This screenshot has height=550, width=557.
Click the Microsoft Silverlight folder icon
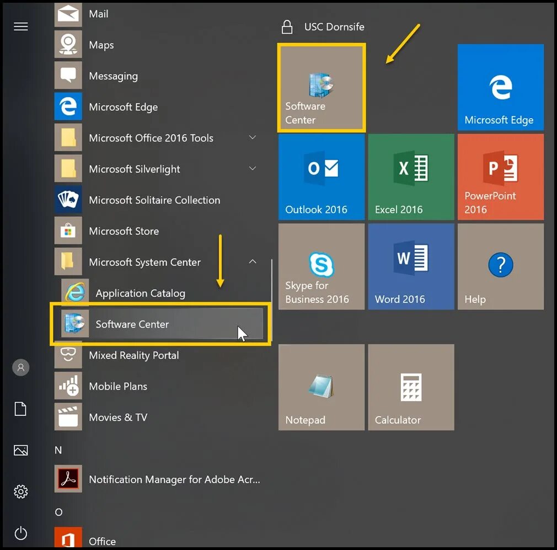point(68,168)
